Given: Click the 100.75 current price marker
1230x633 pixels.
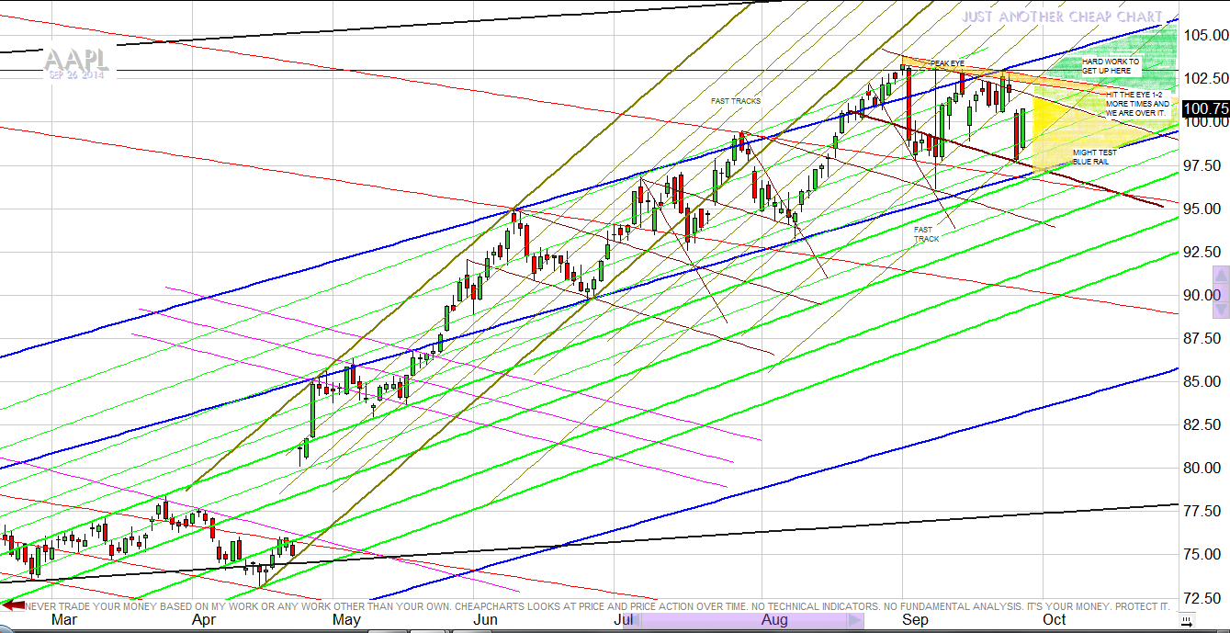Looking at the screenshot, I should tap(1205, 108).
